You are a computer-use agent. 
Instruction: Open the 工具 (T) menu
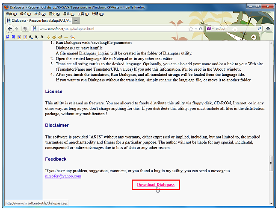[x=83, y=14]
